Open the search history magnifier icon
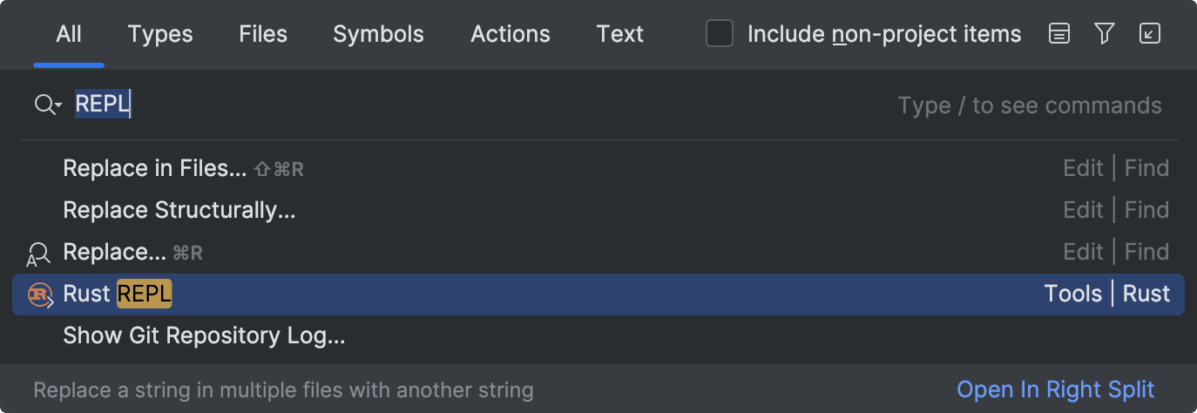The height and width of the screenshot is (413, 1197). click(x=48, y=105)
